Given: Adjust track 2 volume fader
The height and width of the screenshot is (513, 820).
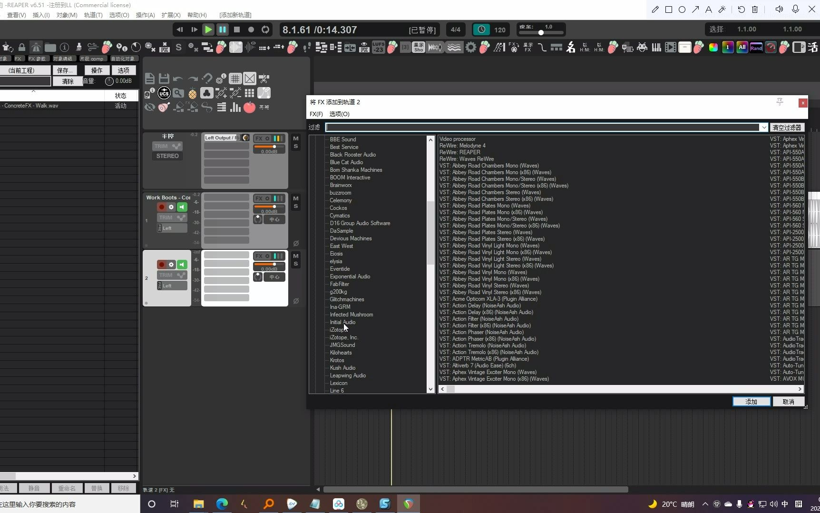Looking at the screenshot, I should point(269,264).
